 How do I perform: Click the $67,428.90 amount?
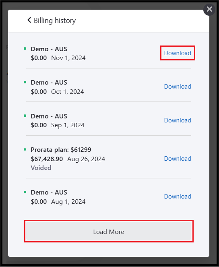47,159
